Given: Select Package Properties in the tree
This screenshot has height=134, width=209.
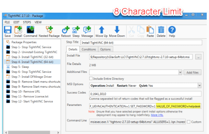Looking at the screenshot, I should tap(24, 42).
